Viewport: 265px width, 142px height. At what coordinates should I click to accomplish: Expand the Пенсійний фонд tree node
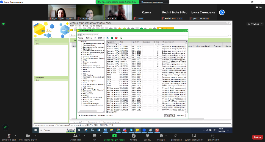(x=81, y=45)
